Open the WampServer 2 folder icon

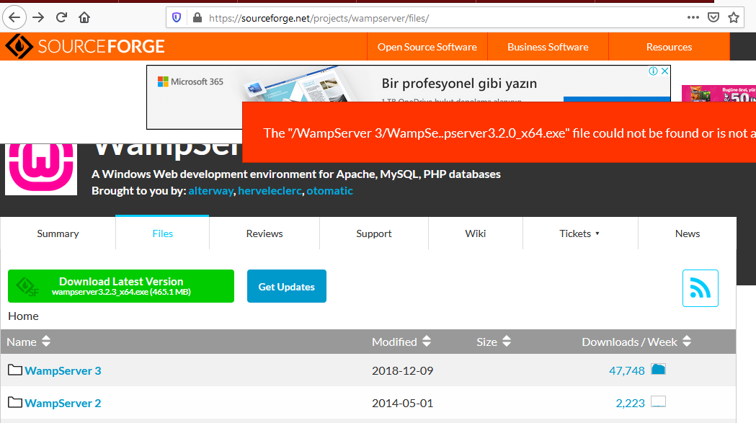pyautogui.click(x=15, y=402)
